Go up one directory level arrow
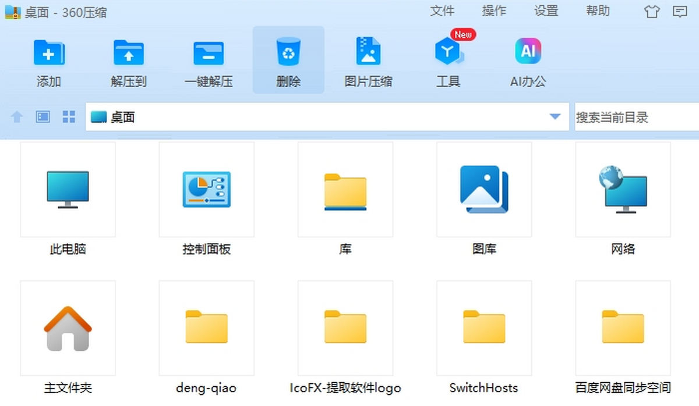 click(x=17, y=117)
